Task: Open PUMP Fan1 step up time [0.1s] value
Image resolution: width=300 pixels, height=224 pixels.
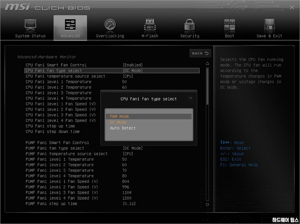Action: [129, 203]
